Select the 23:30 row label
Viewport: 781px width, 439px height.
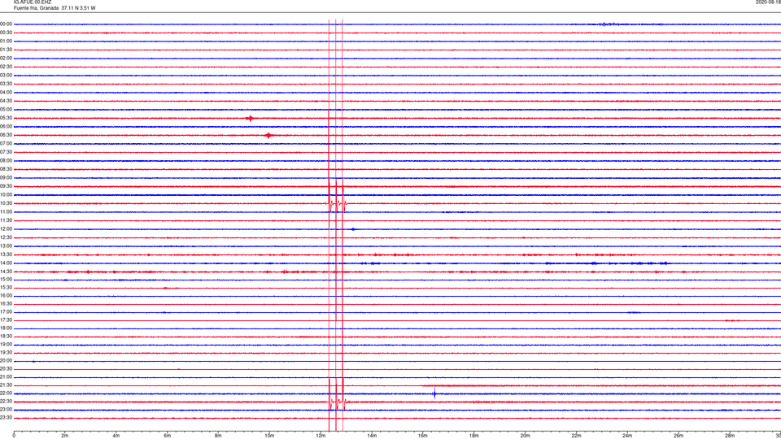(x=6, y=418)
